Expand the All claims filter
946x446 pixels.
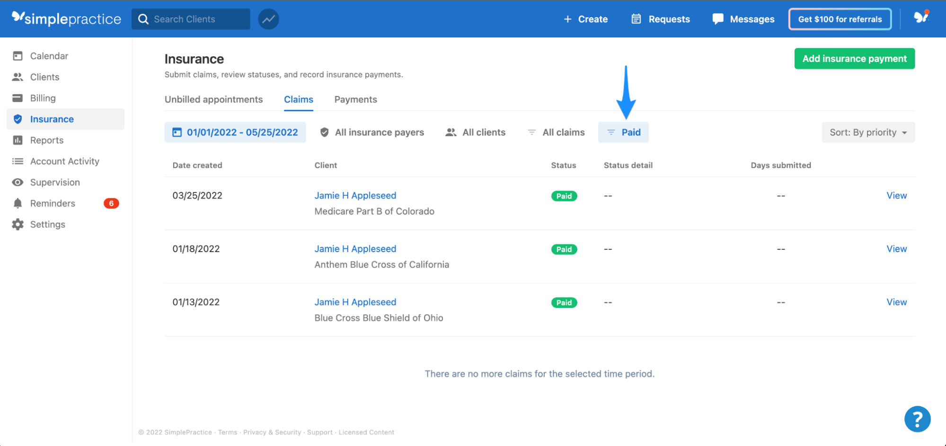tap(556, 132)
